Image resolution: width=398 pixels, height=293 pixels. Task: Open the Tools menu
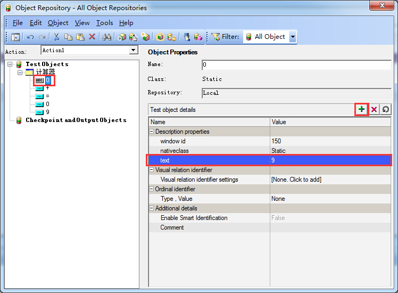(x=104, y=23)
